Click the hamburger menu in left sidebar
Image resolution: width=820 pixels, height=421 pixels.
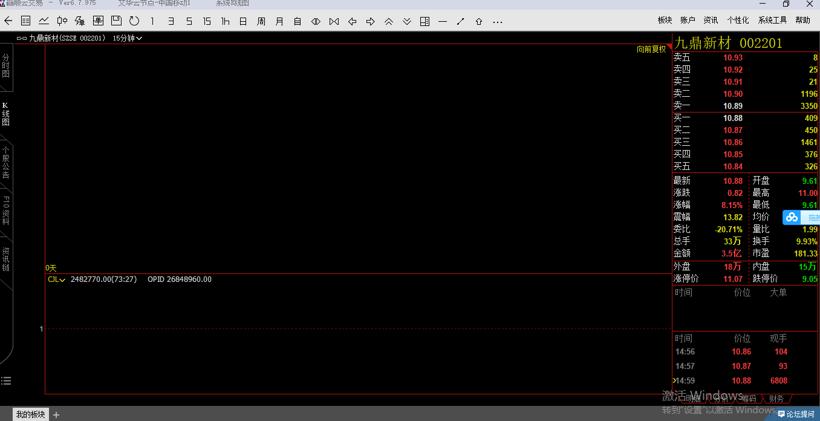[x=6, y=380]
